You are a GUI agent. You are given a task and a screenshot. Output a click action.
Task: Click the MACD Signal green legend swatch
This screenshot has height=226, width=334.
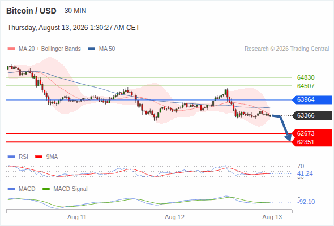(x=46, y=189)
